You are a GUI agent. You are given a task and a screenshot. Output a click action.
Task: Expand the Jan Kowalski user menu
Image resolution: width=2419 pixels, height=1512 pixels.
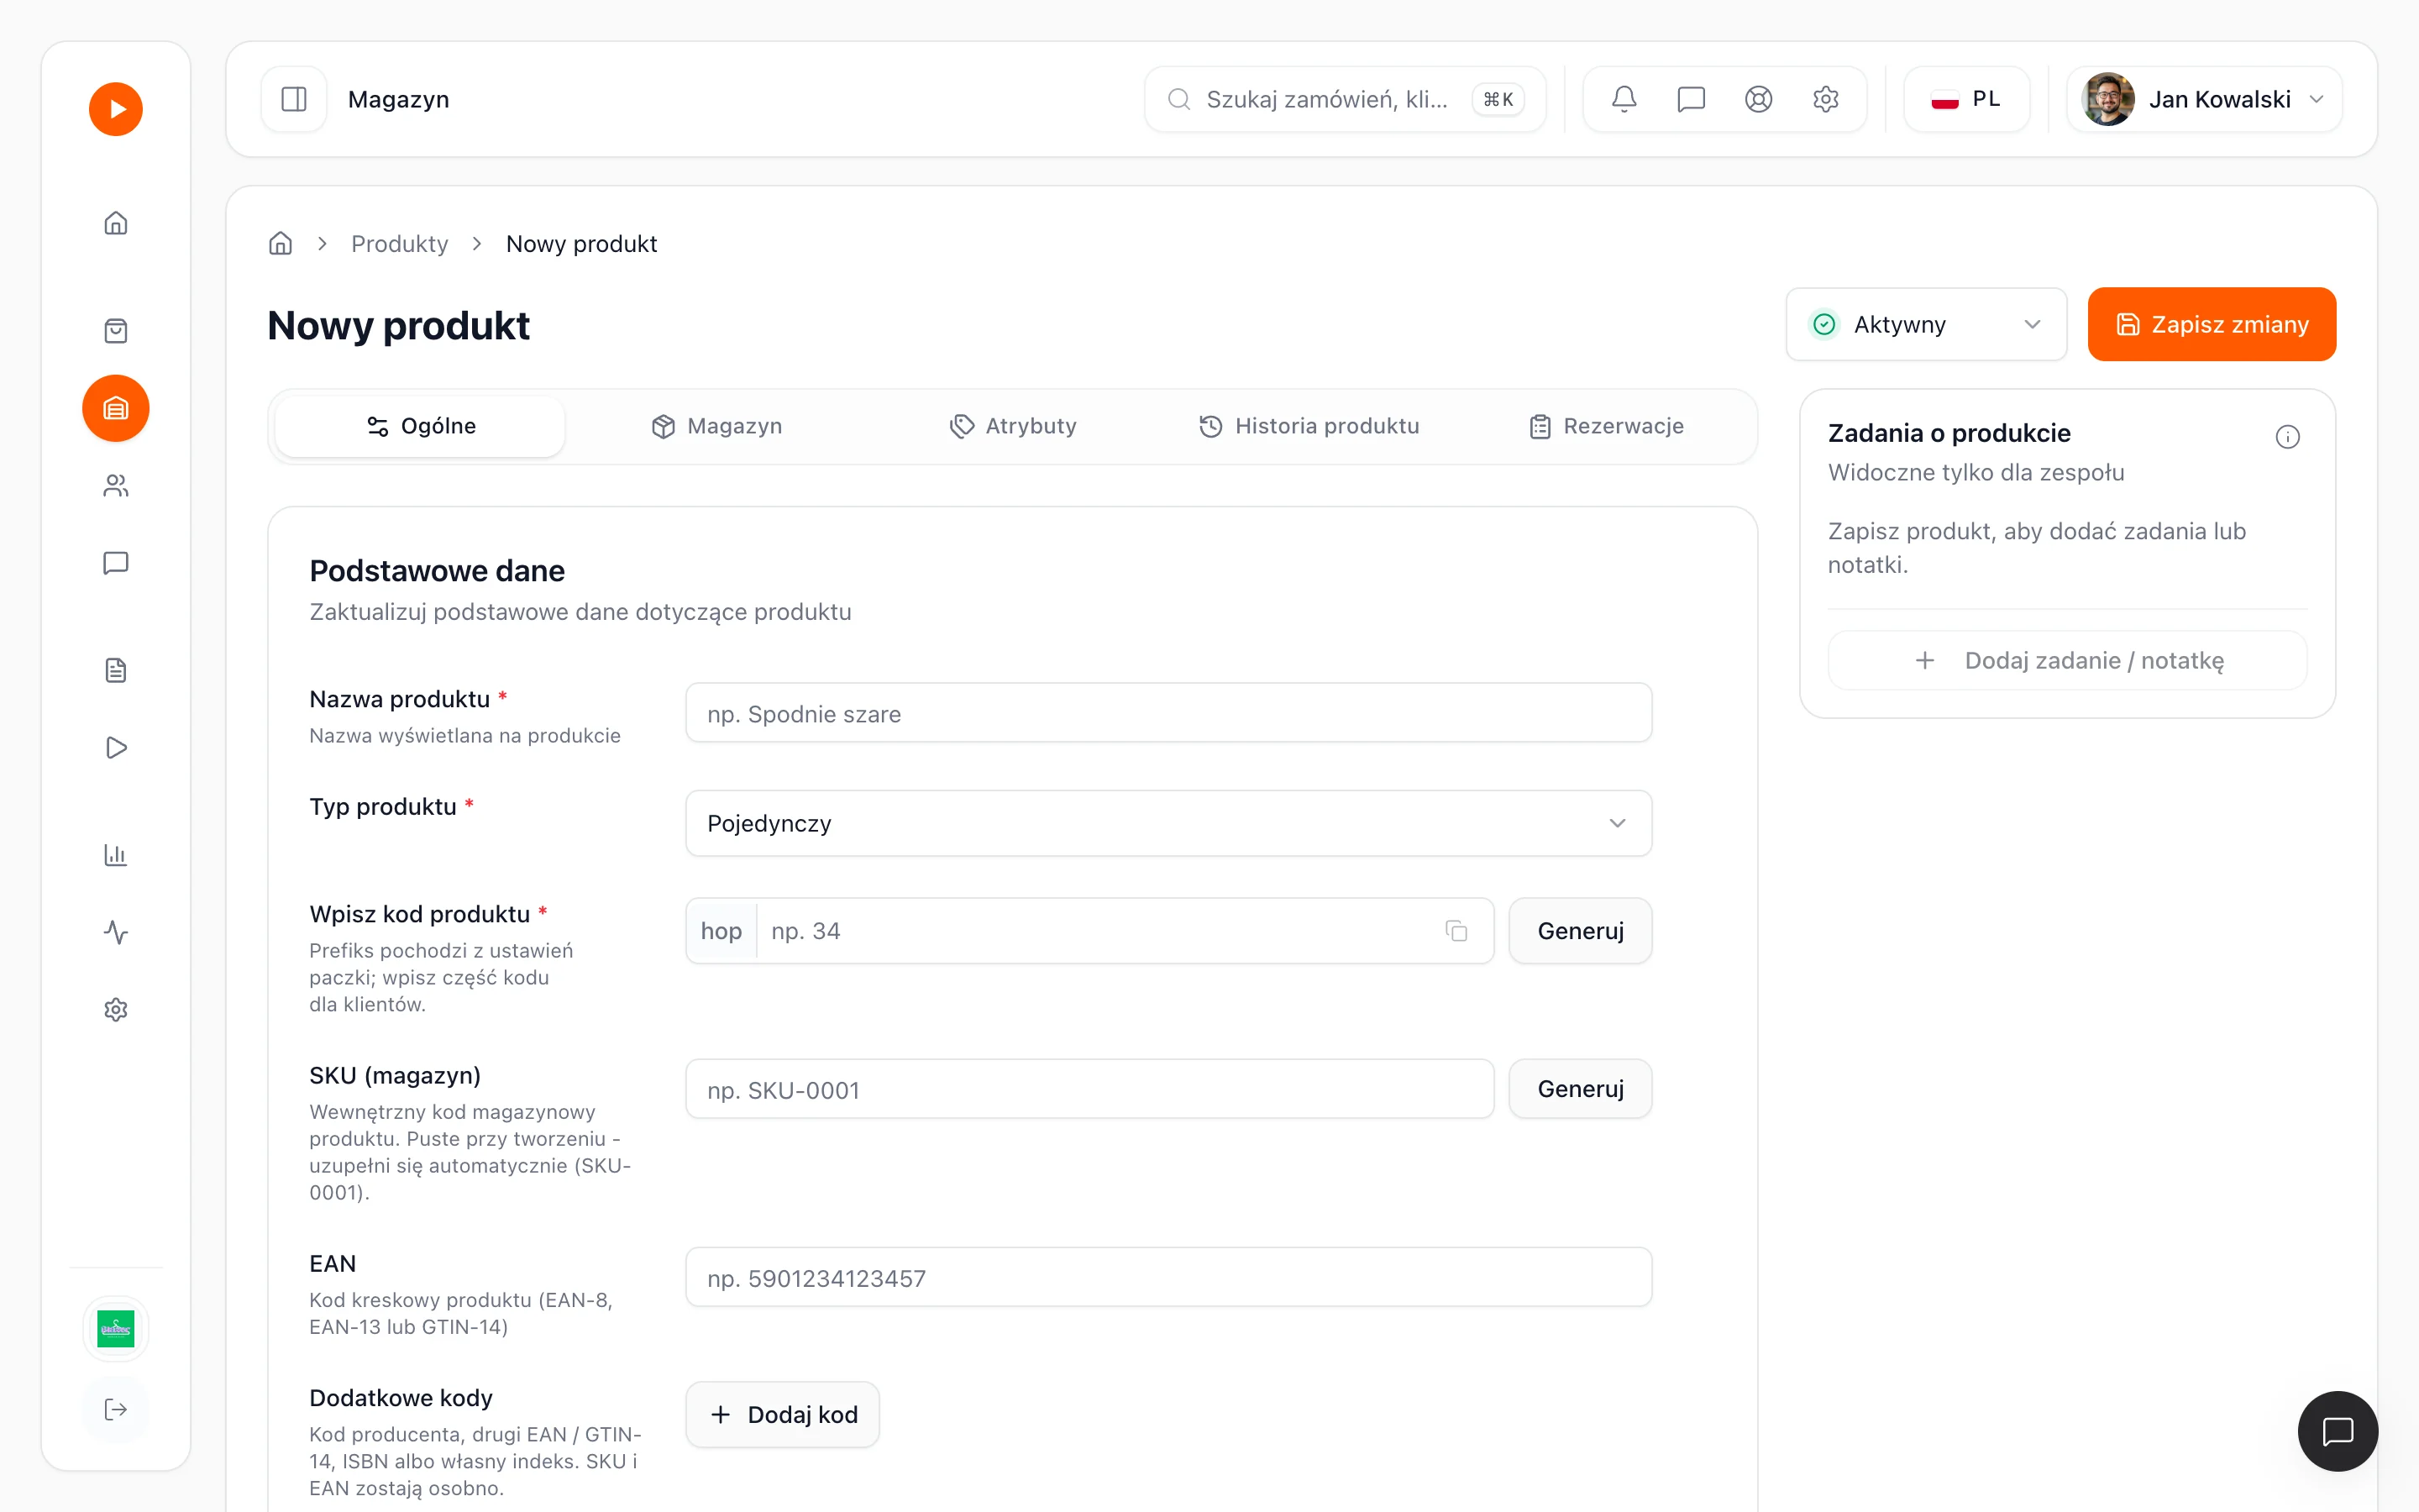[x=2204, y=99]
